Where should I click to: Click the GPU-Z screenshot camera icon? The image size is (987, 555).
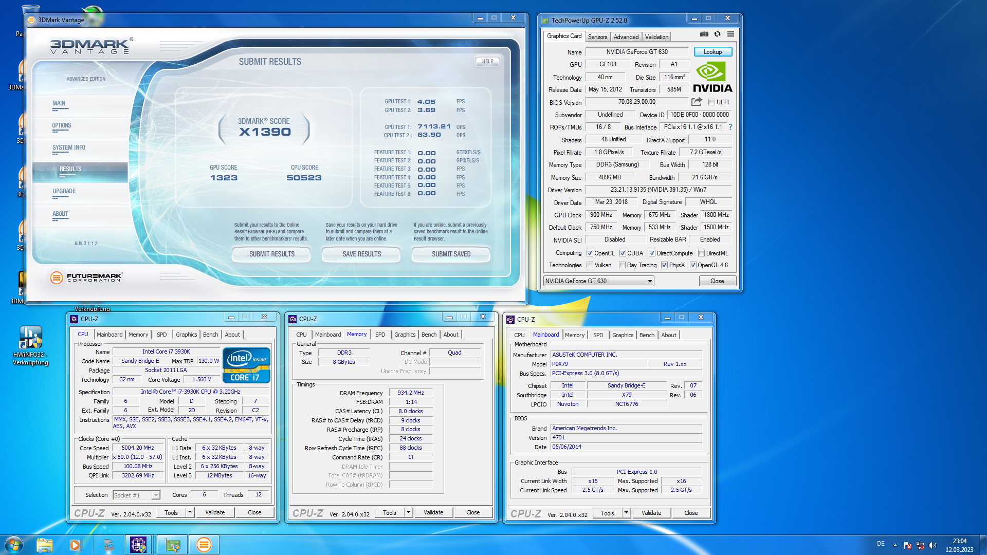point(704,34)
